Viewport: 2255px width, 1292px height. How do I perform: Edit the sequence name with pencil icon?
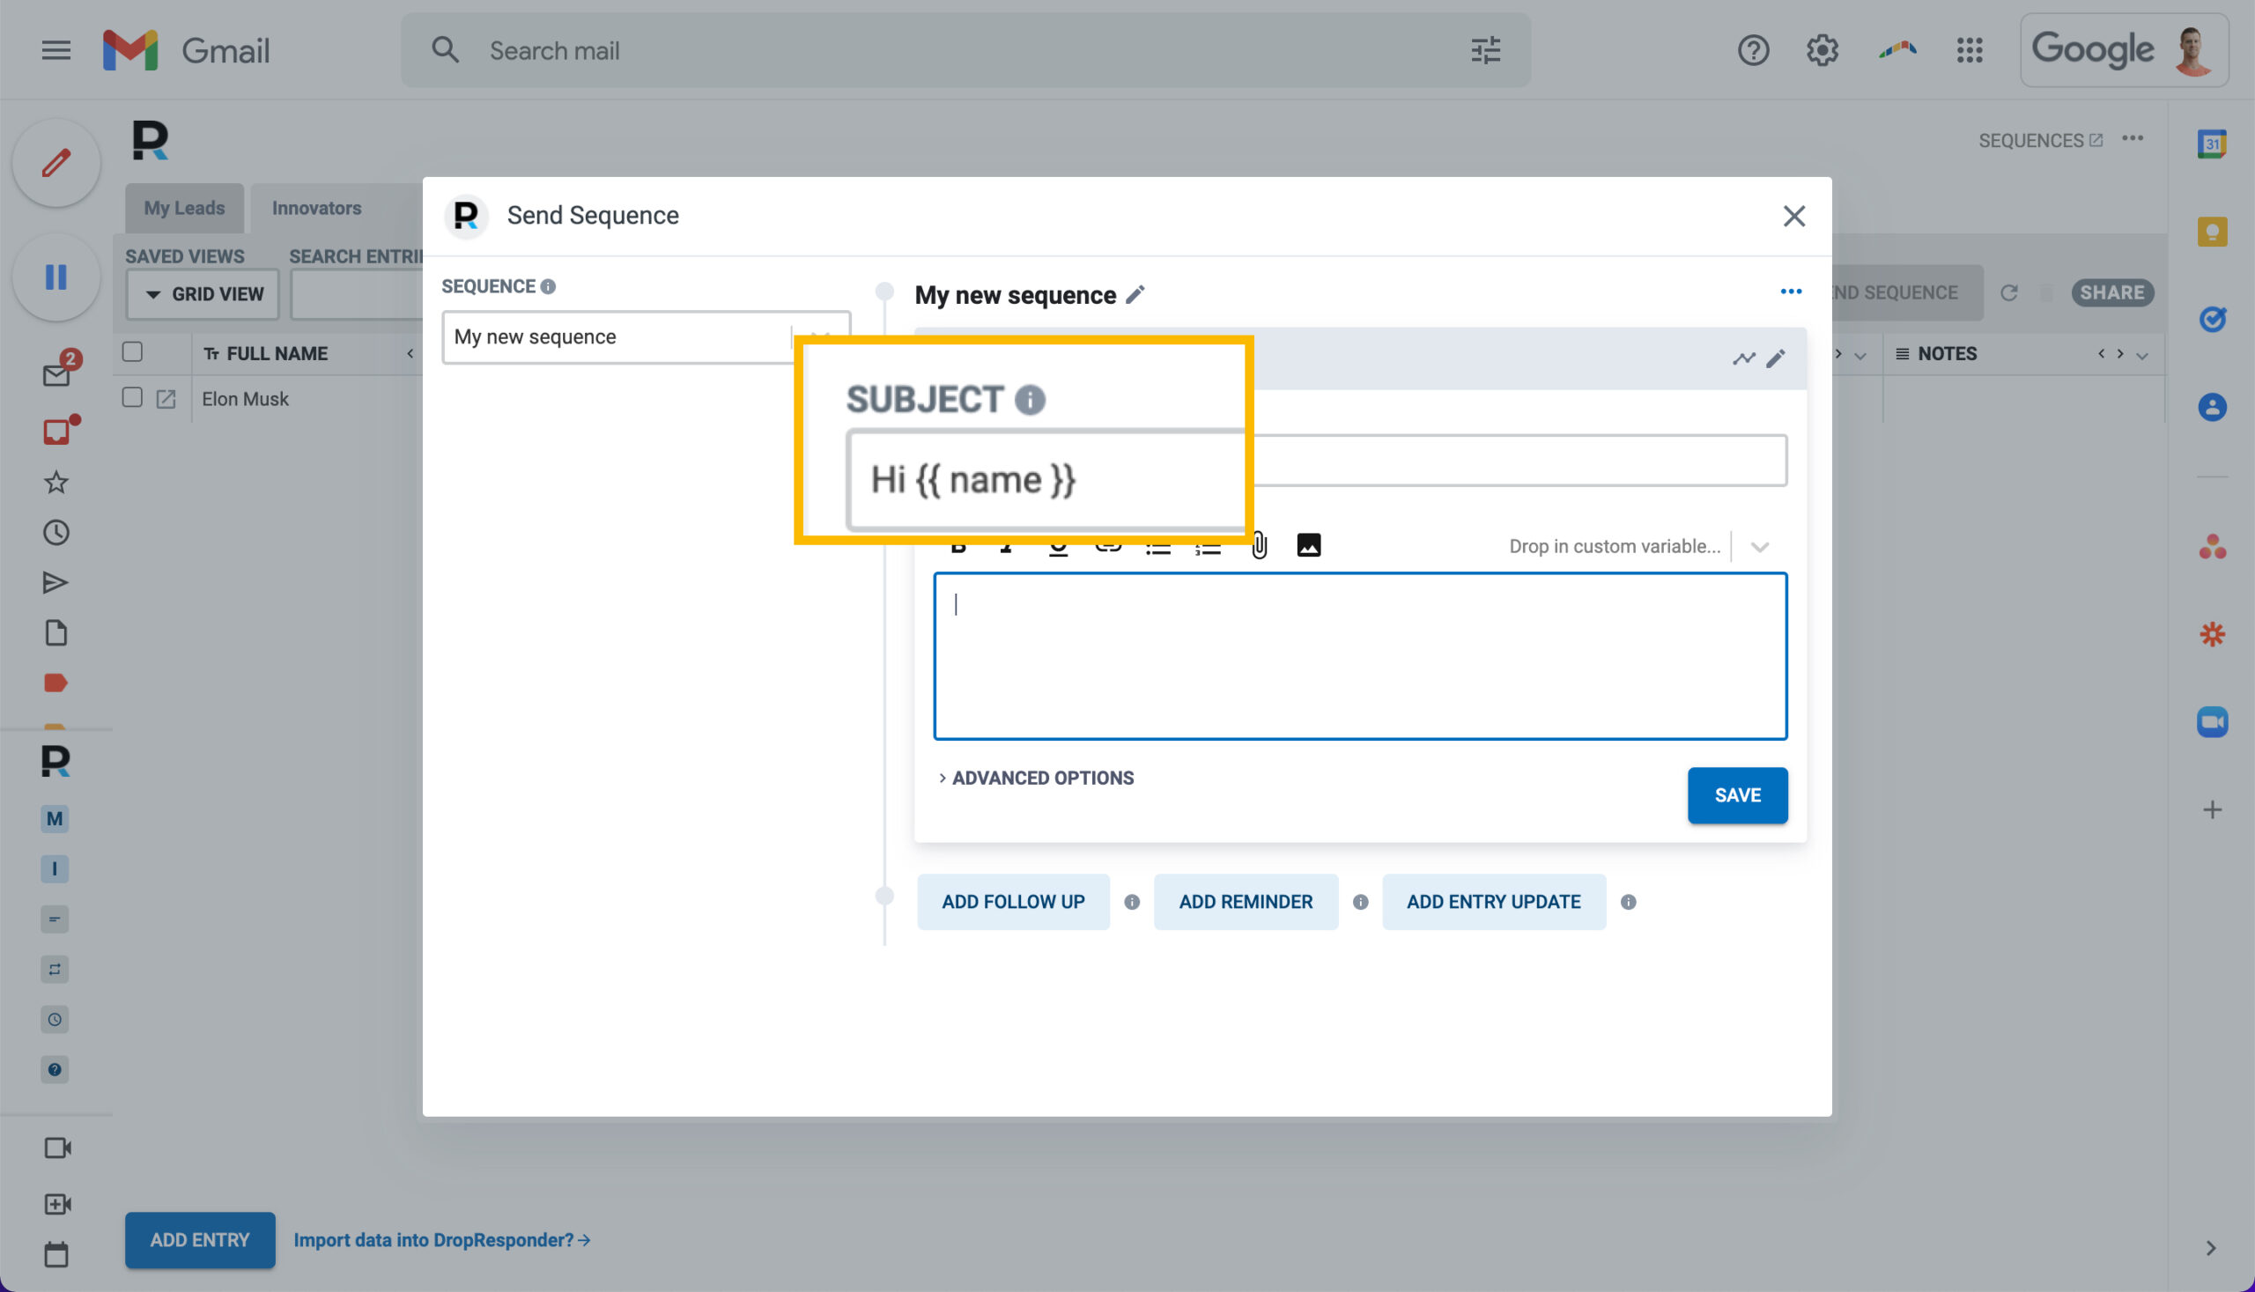1135,295
